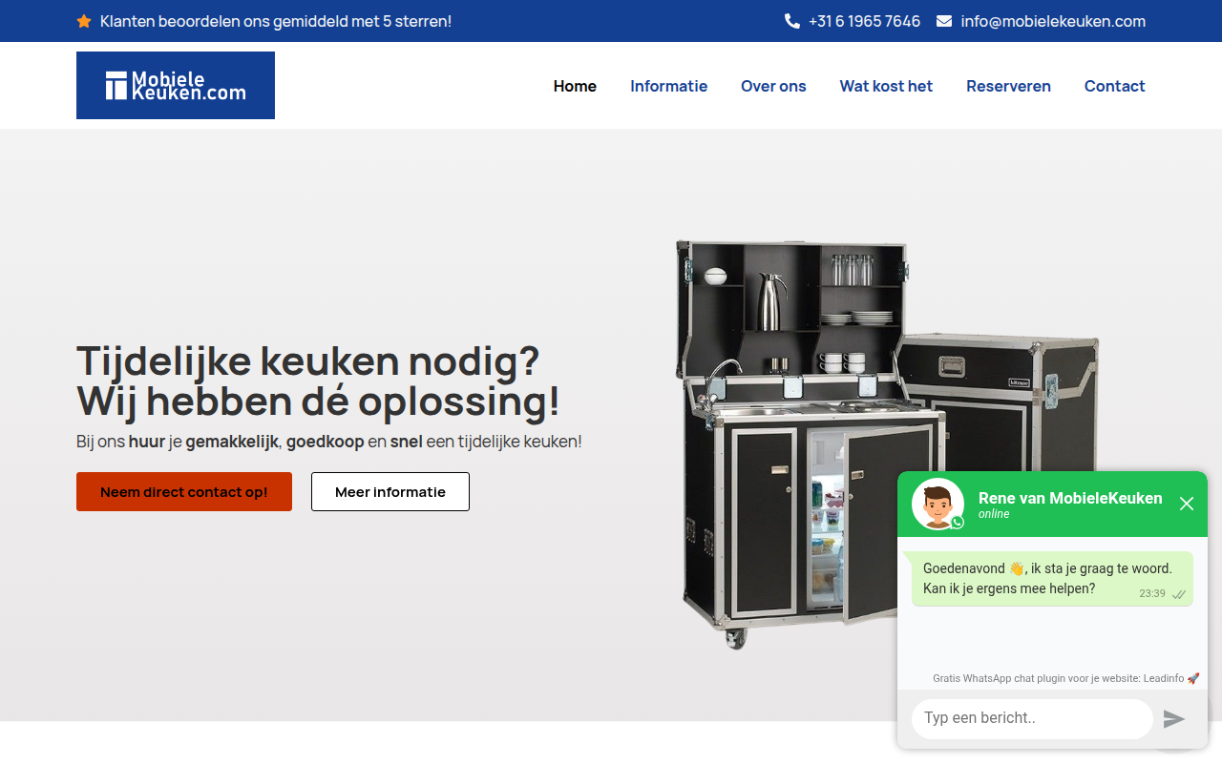Viewport: 1222px width, 763px height.
Task: Close the WhatsApp chat widget
Action: pyautogui.click(x=1187, y=504)
